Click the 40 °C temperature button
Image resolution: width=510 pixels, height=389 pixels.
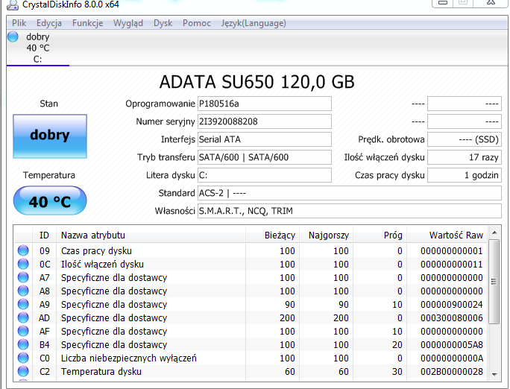pyautogui.click(x=50, y=201)
